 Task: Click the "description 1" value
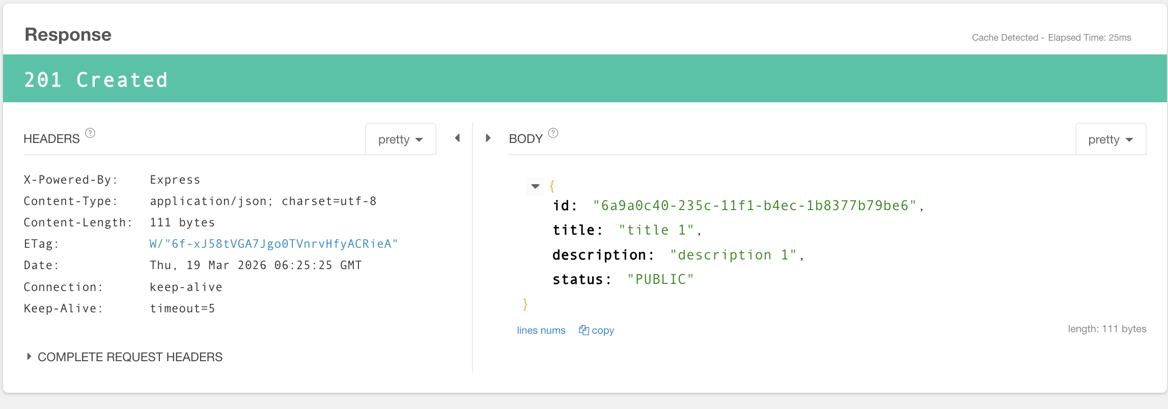pos(733,255)
